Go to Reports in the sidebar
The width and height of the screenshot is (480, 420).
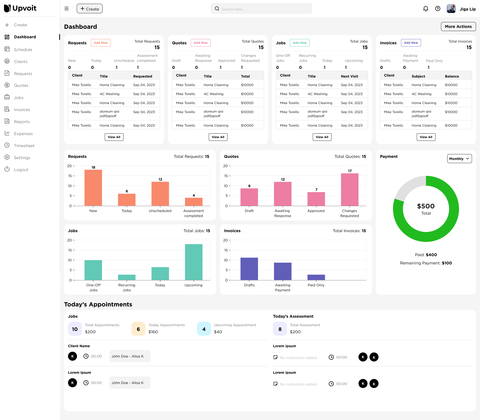(x=22, y=122)
